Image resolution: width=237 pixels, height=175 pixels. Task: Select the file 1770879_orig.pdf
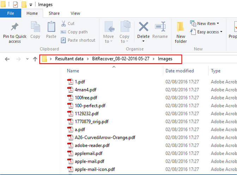(x=92, y=122)
